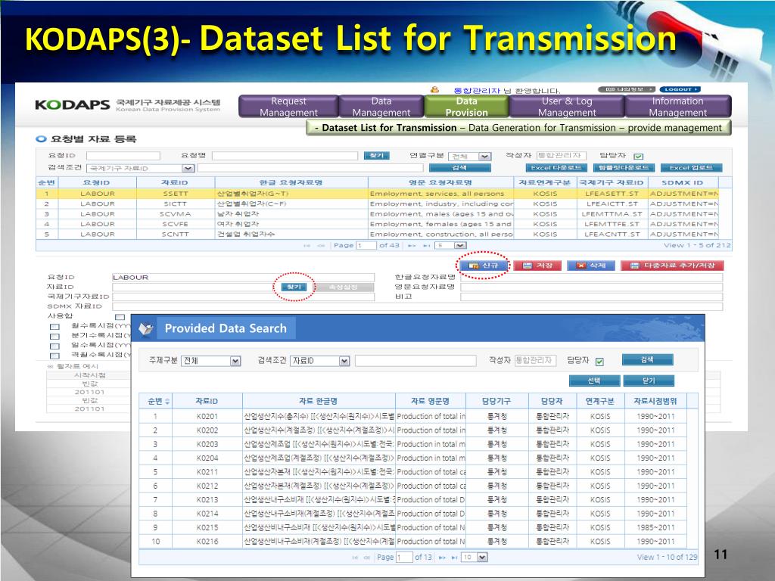Open rows-per-page dropdown in popup pager
Screen dimensions: 775x581
coord(474,558)
